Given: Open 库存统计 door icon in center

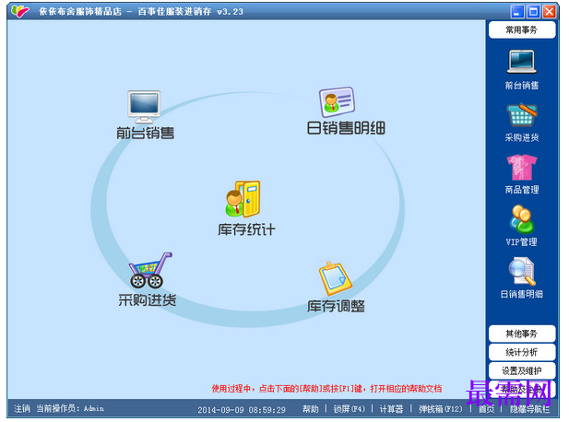Looking at the screenshot, I should 243,199.
